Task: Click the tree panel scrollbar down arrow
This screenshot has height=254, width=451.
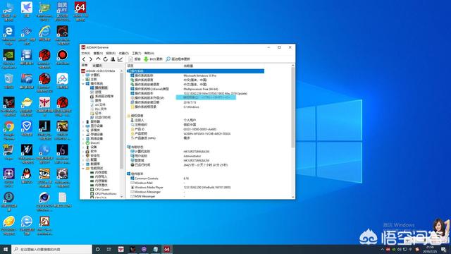Action: coord(122,197)
